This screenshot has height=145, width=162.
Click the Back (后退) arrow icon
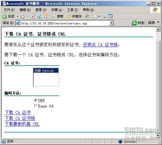(x=5, y=16)
